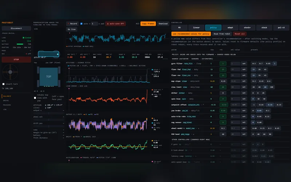
Task: Click wheel model recommended value 0.3
Action: [223, 128]
